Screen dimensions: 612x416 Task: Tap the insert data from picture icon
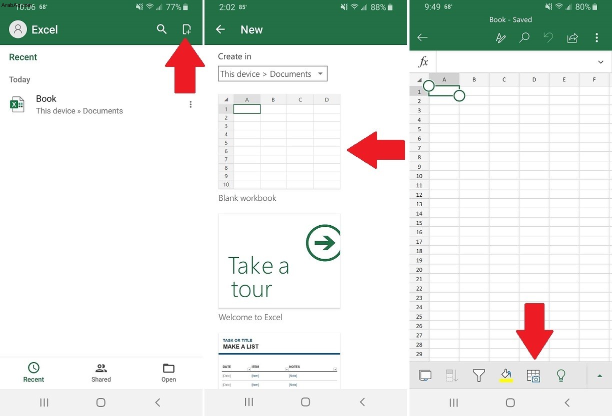(533, 376)
